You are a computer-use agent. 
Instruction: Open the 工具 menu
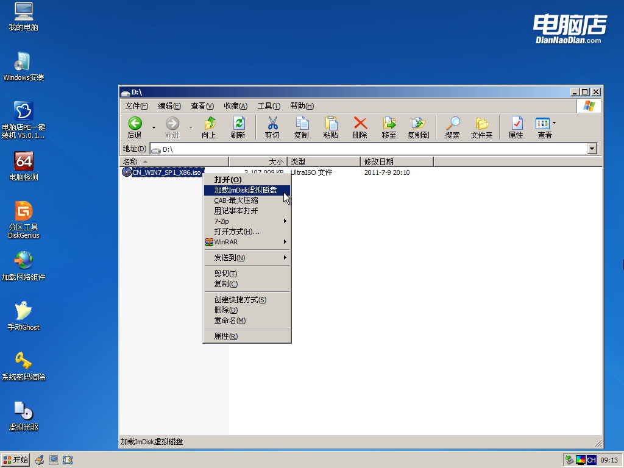pos(270,105)
